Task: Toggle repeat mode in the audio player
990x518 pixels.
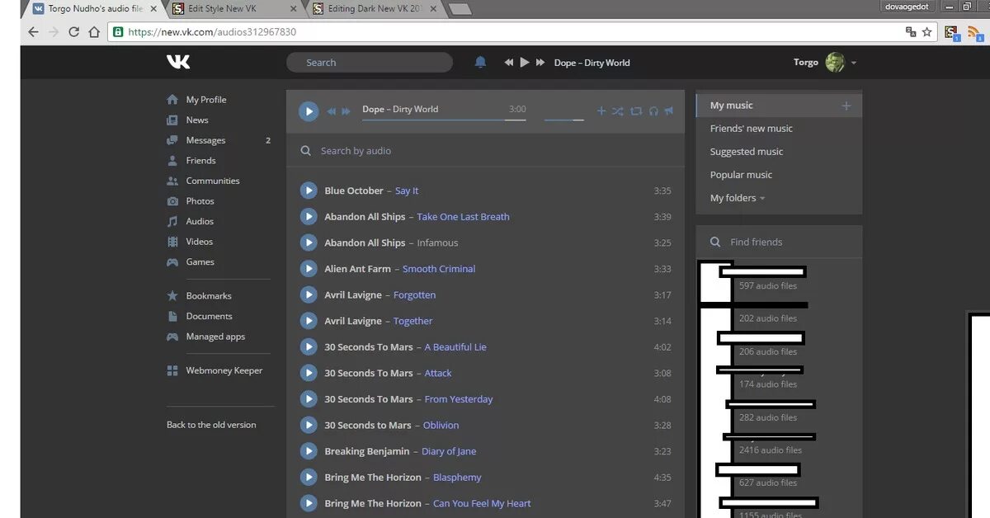Action: click(x=636, y=111)
